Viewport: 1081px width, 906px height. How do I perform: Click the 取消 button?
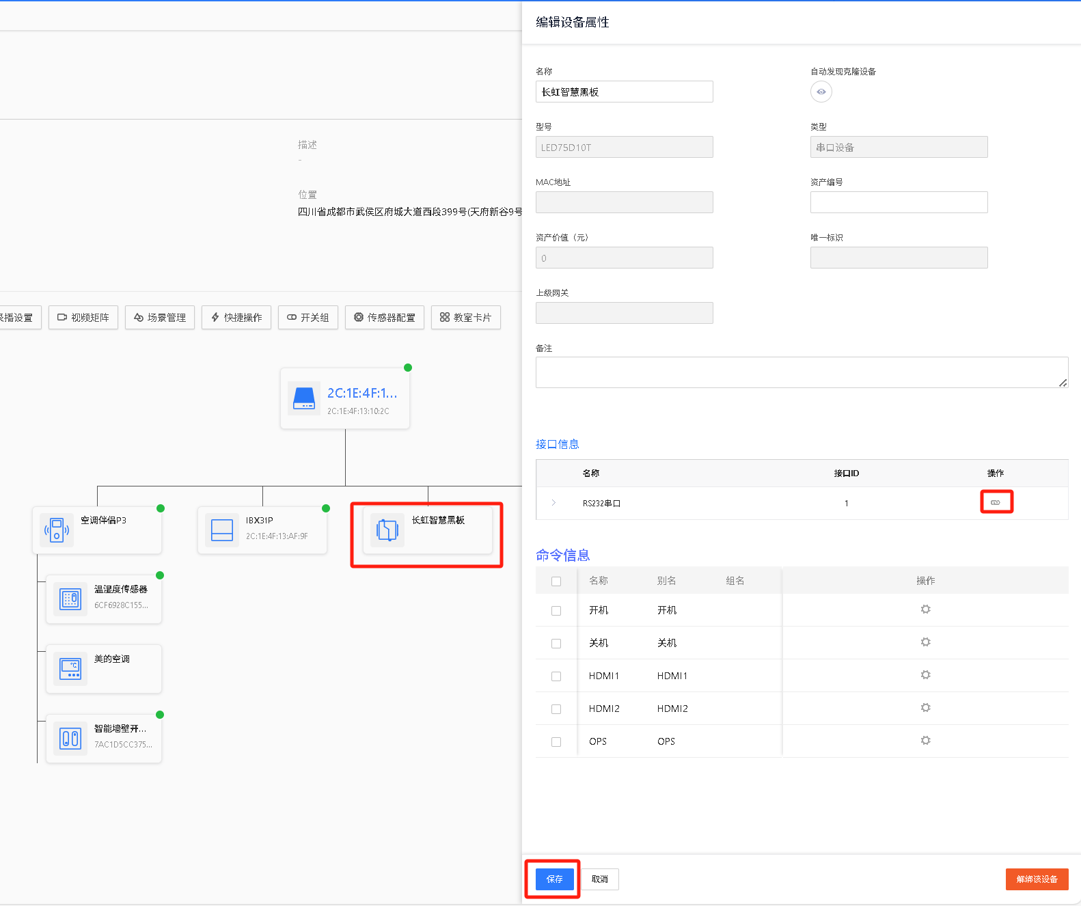tap(600, 879)
